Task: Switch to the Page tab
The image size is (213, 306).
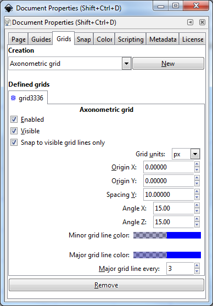Action: (18, 39)
